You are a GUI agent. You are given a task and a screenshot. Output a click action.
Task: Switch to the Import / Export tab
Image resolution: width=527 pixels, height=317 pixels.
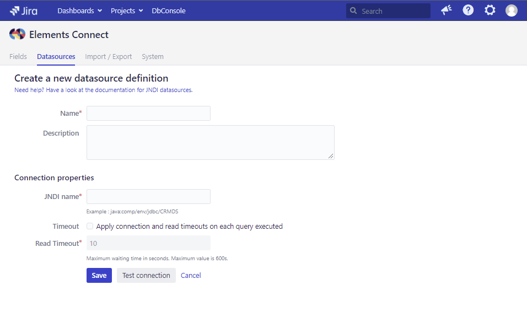pos(109,56)
